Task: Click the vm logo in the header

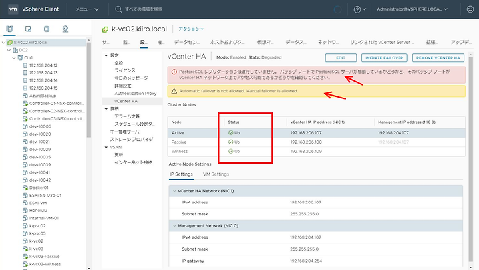Action: pyautogui.click(x=13, y=9)
